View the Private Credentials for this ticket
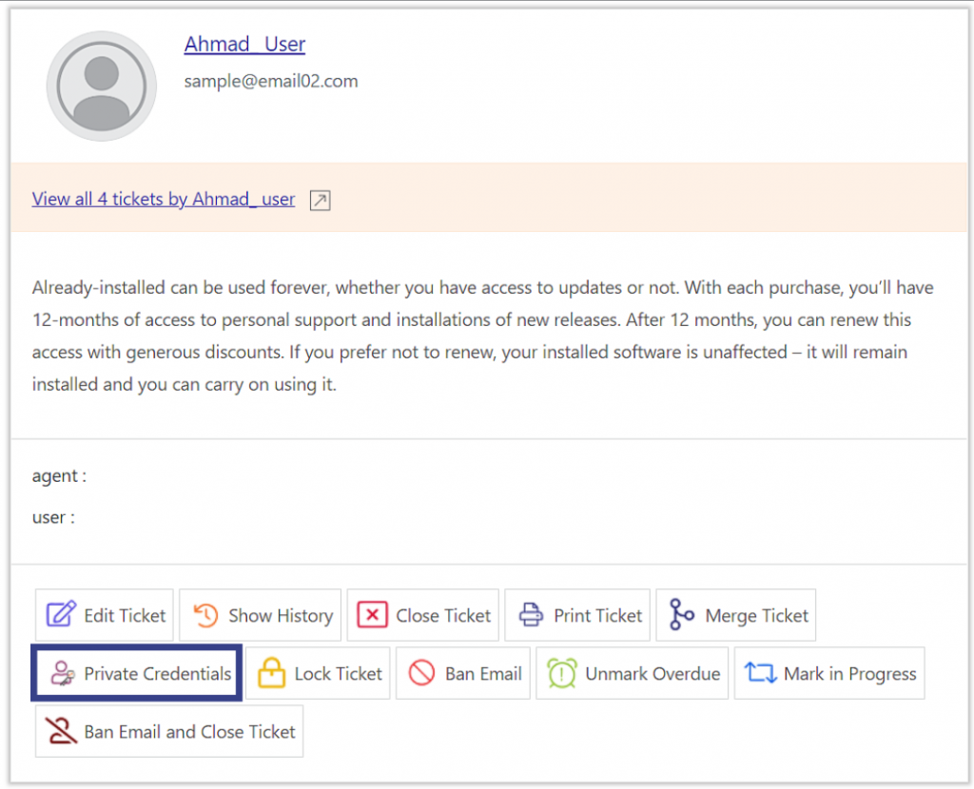The width and height of the screenshot is (974, 789). [x=136, y=673]
